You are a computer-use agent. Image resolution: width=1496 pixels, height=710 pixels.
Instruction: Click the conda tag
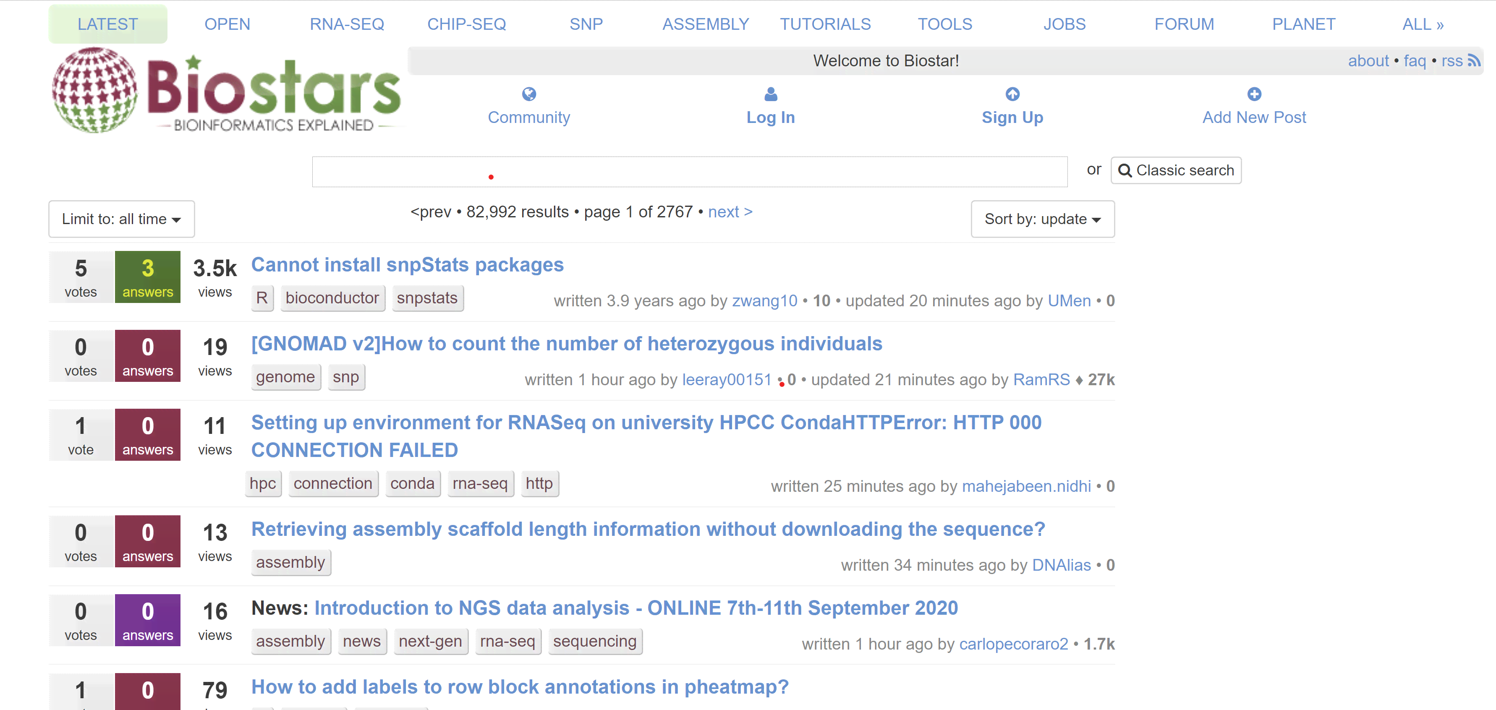click(x=412, y=483)
